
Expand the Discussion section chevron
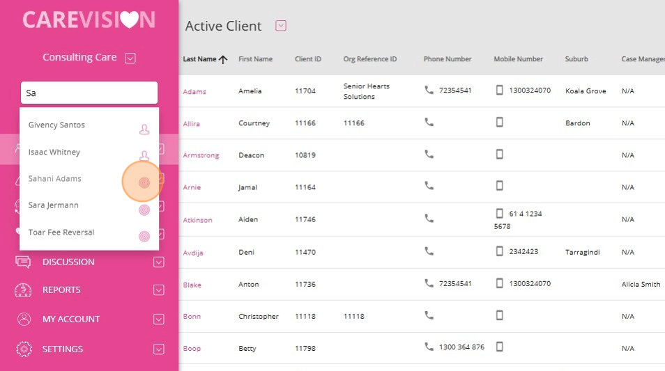[x=159, y=262]
